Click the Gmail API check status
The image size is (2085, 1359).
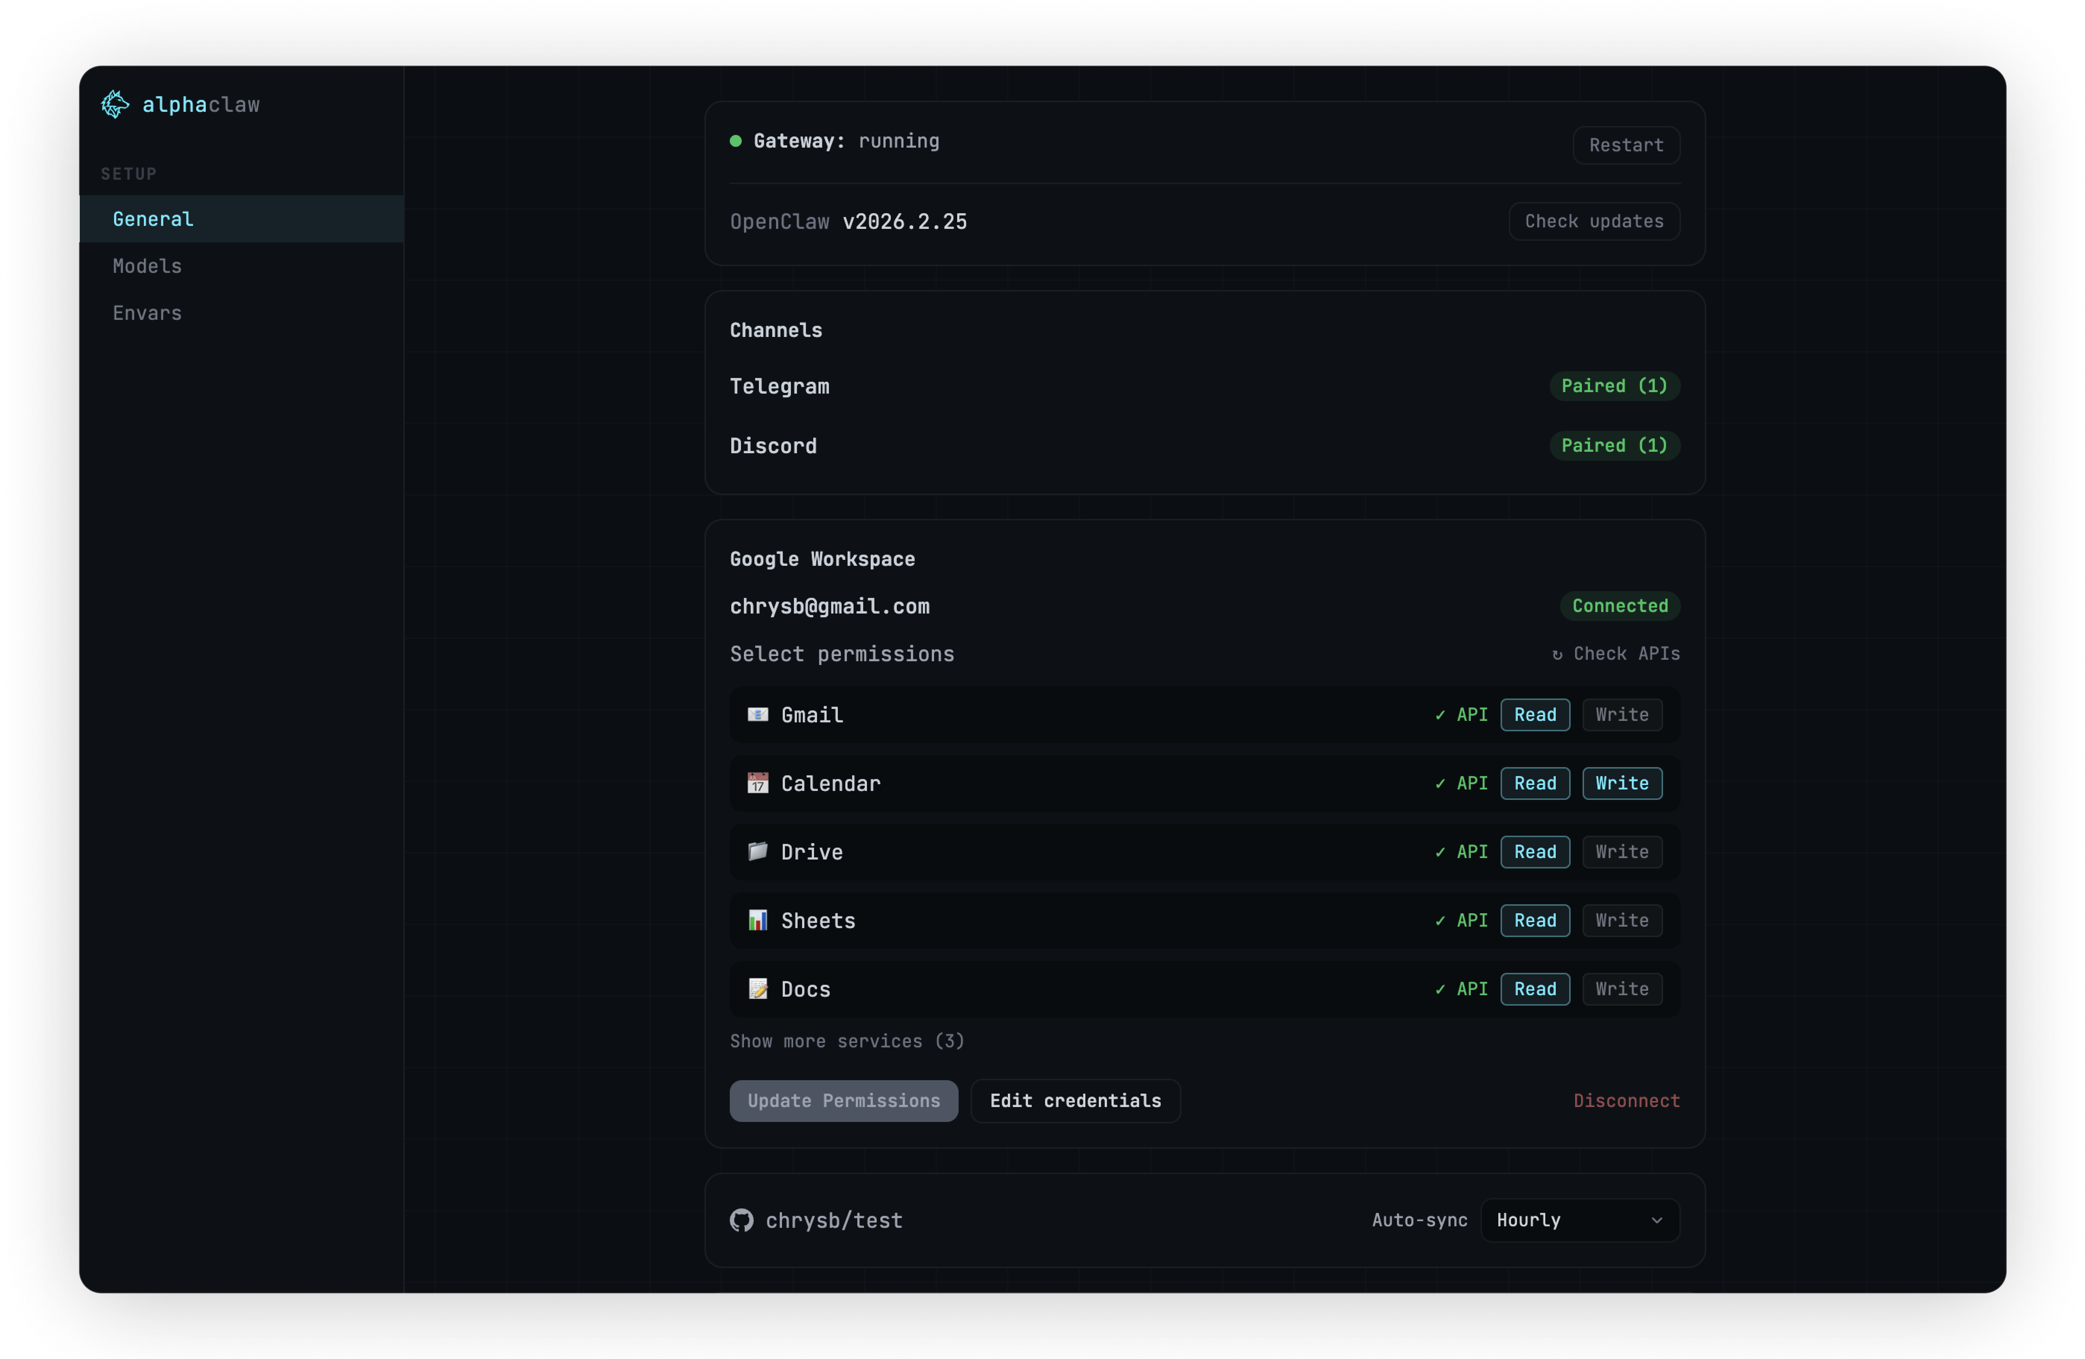(x=1461, y=715)
